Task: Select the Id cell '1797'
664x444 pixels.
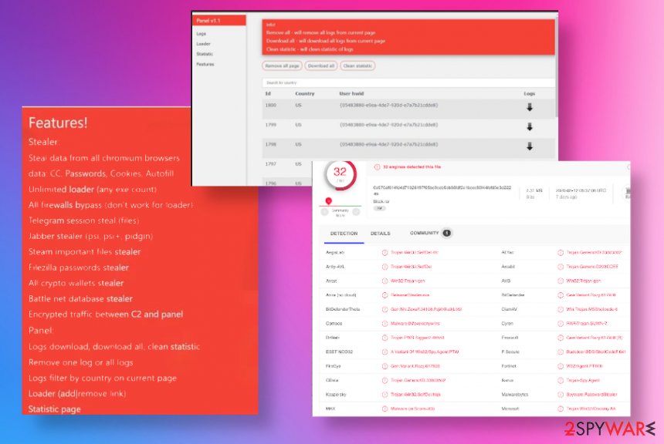Action: [270, 163]
